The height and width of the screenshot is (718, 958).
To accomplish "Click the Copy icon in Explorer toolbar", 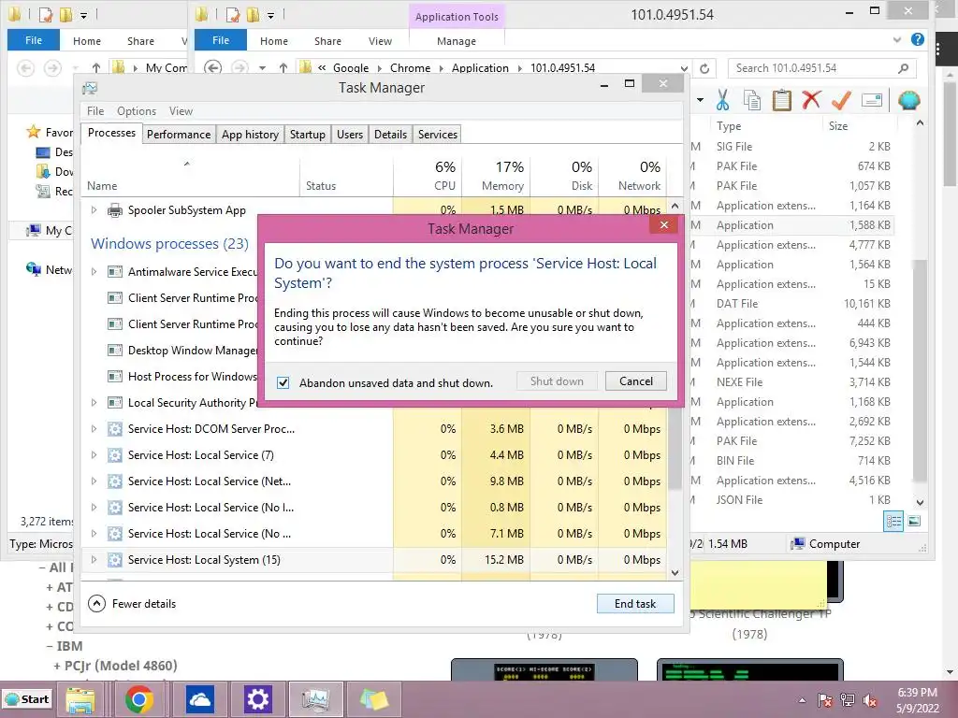I will pos(752,100).
